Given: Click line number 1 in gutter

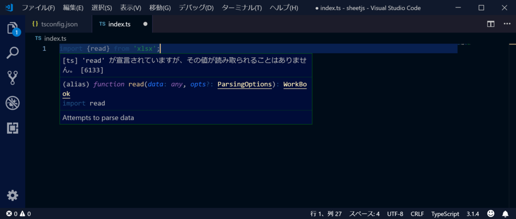Looking at the screenshot, I should point(44,49).
